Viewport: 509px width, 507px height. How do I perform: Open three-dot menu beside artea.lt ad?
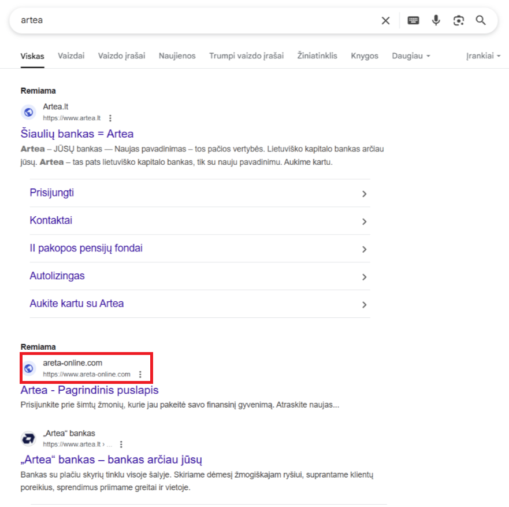pos(110,119)
